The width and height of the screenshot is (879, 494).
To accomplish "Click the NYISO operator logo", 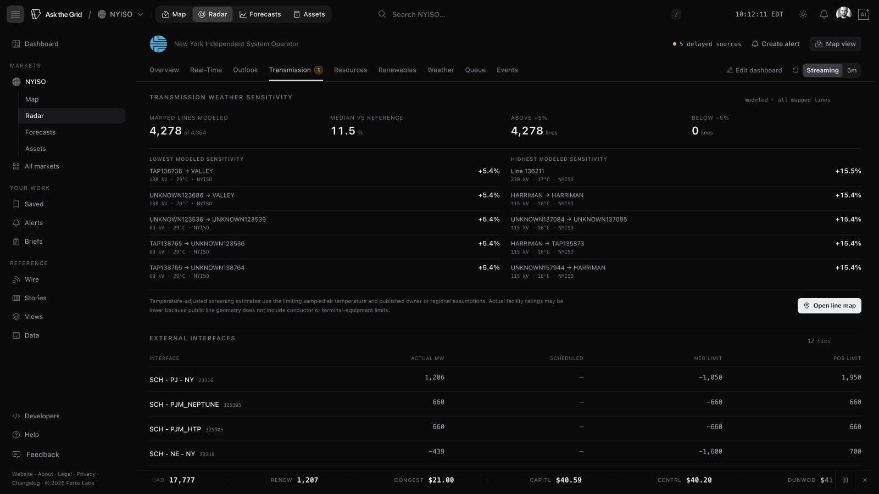I will 158,44.
